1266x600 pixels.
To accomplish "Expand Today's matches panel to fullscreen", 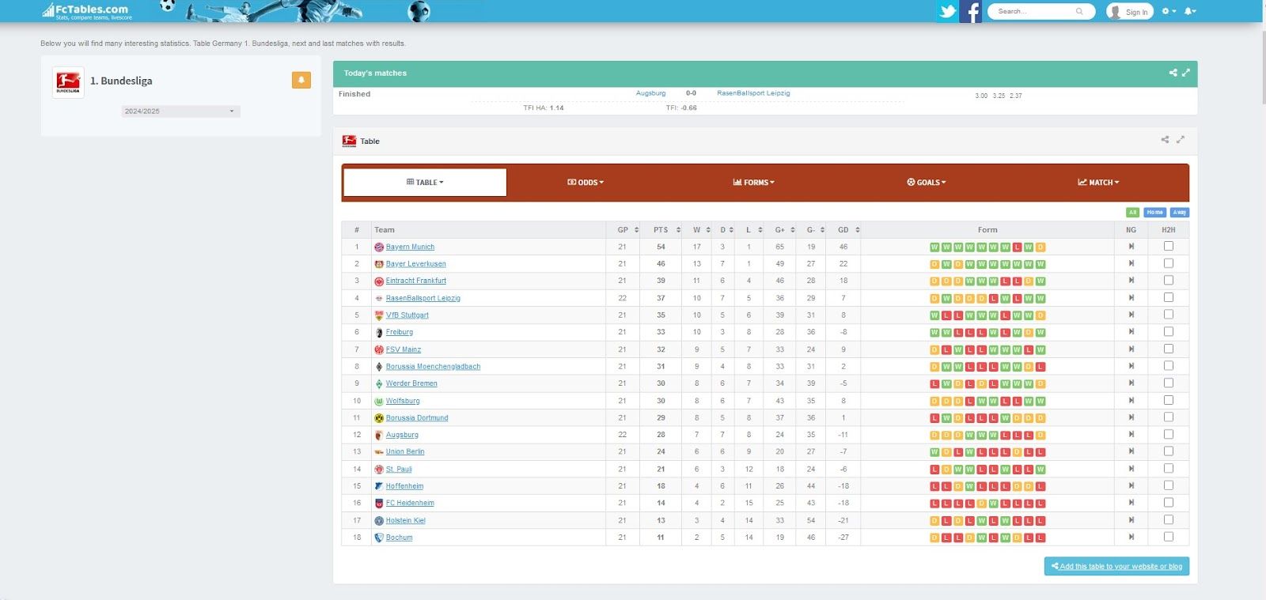I will coord(1186,73).
